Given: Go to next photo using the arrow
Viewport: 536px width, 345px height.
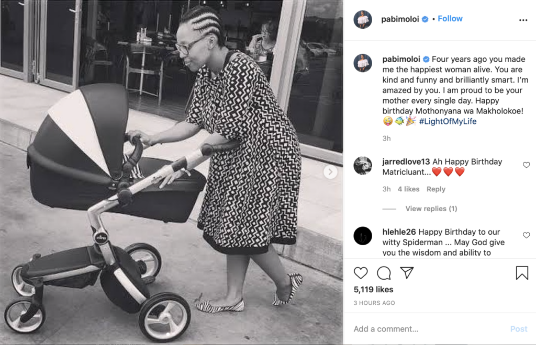Looking at the screenshot, I should [x=330, y=171].
